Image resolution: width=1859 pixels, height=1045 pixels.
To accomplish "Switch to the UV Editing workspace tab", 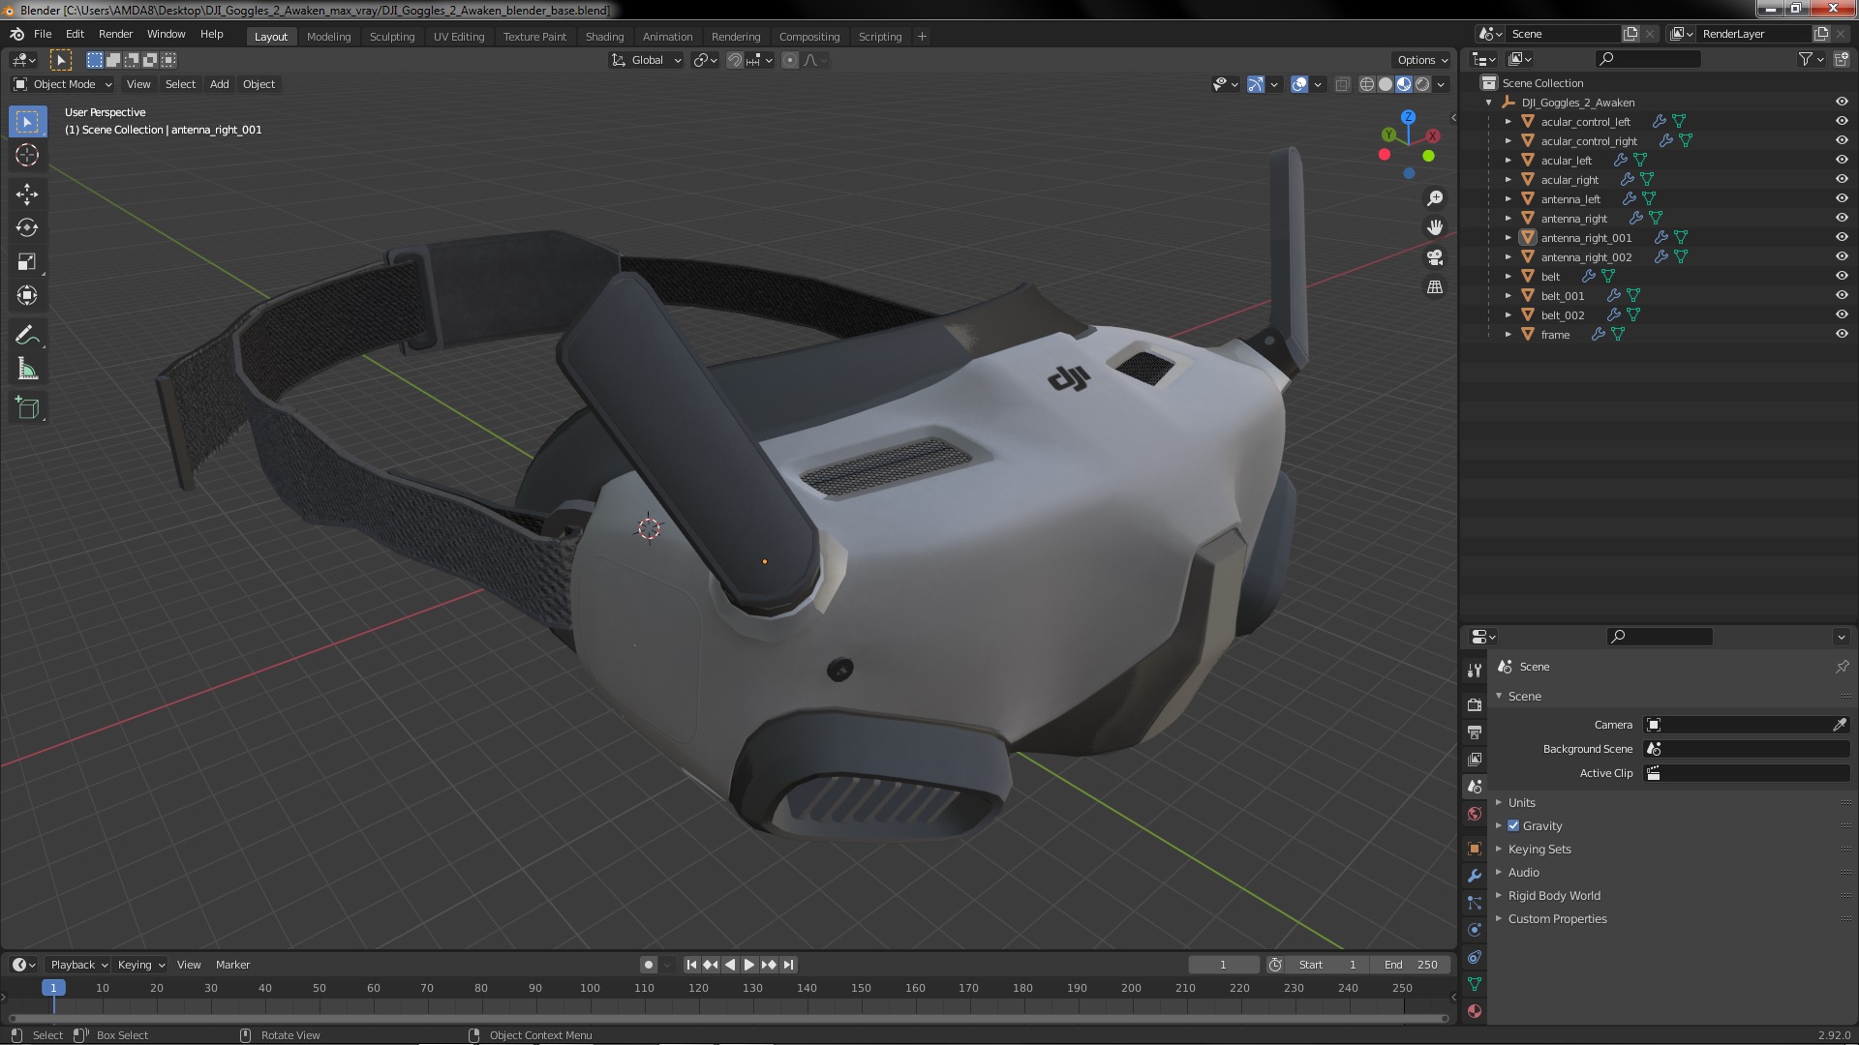I will pyautogui.click(x=458, y=37).
